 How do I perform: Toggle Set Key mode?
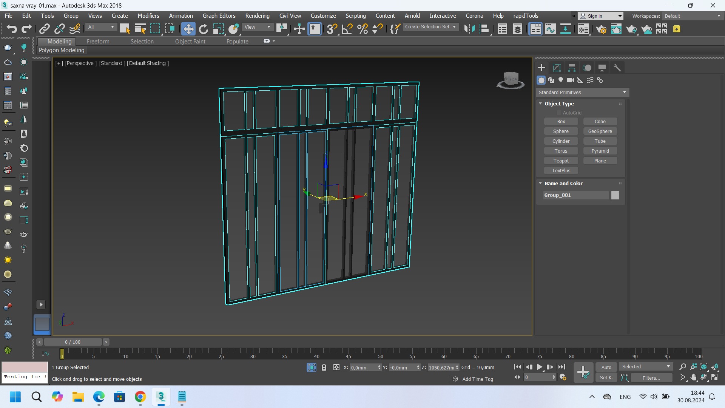click(x=606, y=377)
